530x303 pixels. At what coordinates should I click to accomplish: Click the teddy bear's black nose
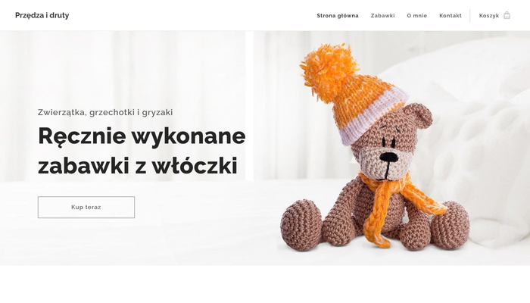(388, 157)
